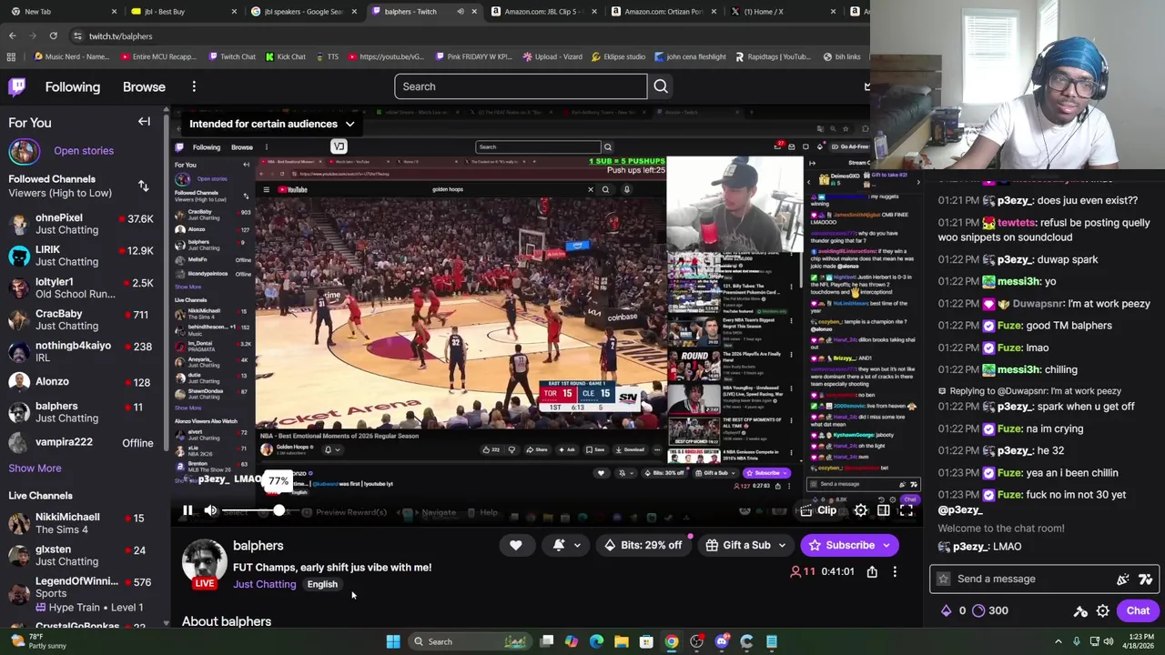
Task: Collapse the For You sidebar
Action: pyautogui.click(x=144, y=121)
